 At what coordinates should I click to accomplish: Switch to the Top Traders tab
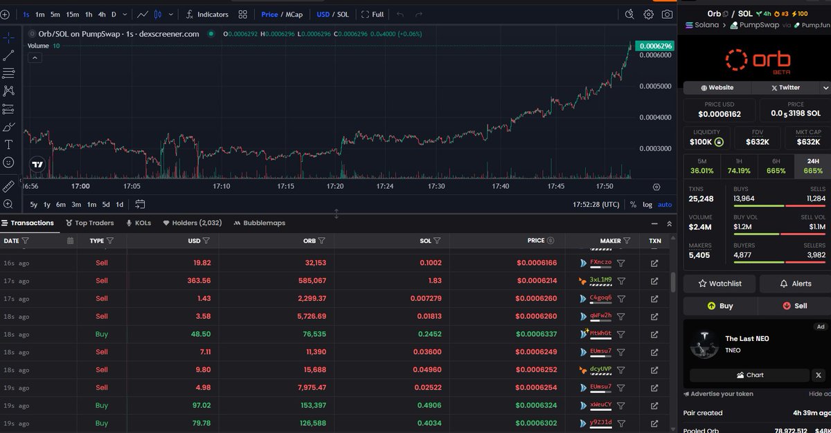89,223
